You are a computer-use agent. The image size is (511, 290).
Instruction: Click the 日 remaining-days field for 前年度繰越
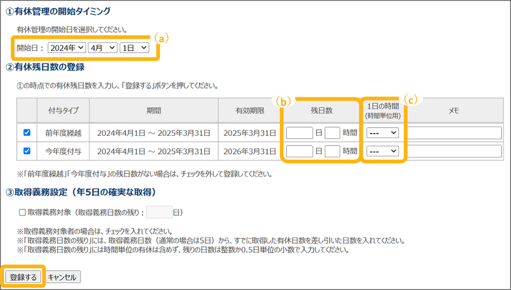tap(299, 133)
